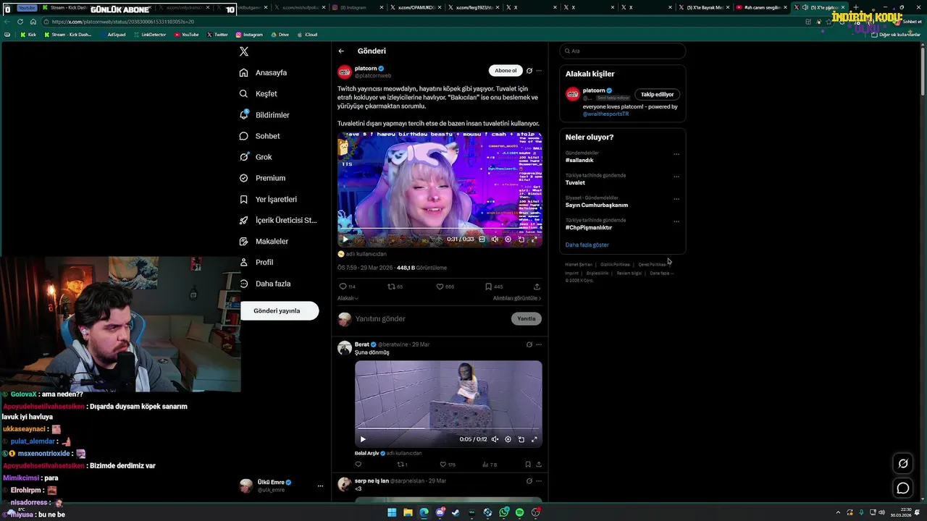Image resolution: width=927 pixels, height=521 pixels.
Task: Open the X logo home icon
Action: click(244, 51)
